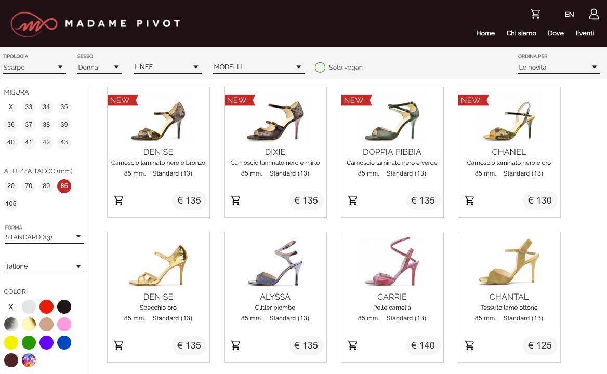Add Carrie Pelle camelia to cart

(352, 345)
